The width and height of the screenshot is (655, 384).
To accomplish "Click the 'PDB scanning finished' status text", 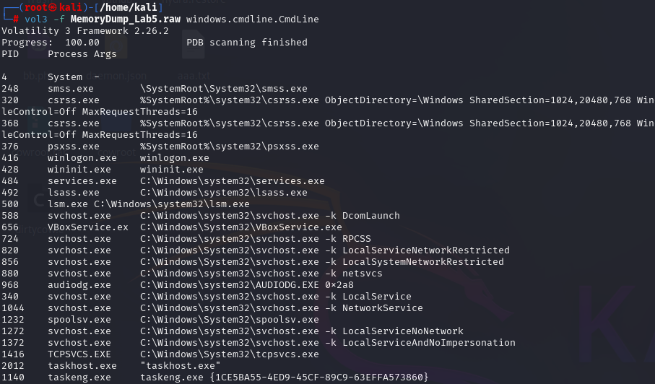I will 246,43.
